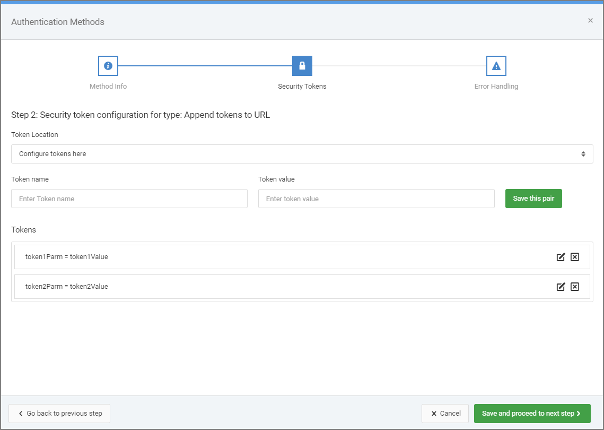This screenshot has height=430, width=604.
Task: Edit the token2Parm token pair
Action: [x=561, y=287]
